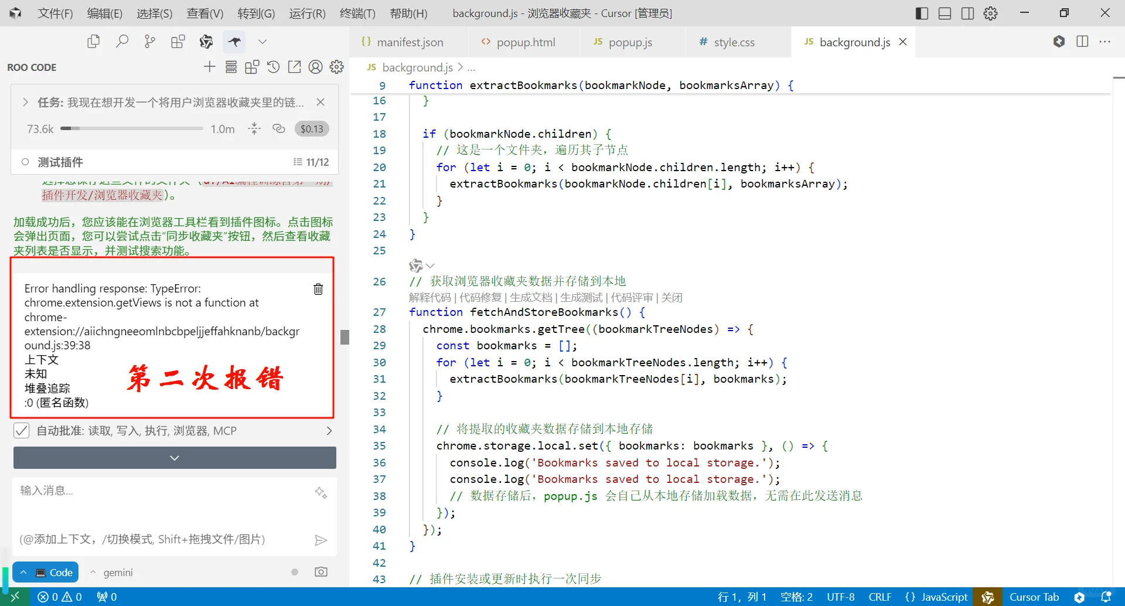Click the account icon in Roo Code panel
Image resolution: width=1125 pixels, height=606 pixels.
pyautogui.click(x=315, y=67)
